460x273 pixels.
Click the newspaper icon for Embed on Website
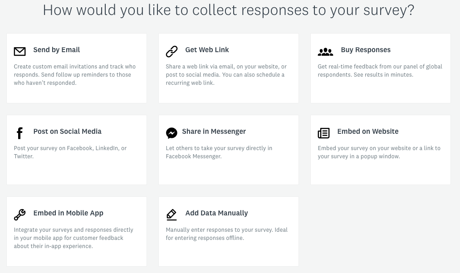coord(323,133)
